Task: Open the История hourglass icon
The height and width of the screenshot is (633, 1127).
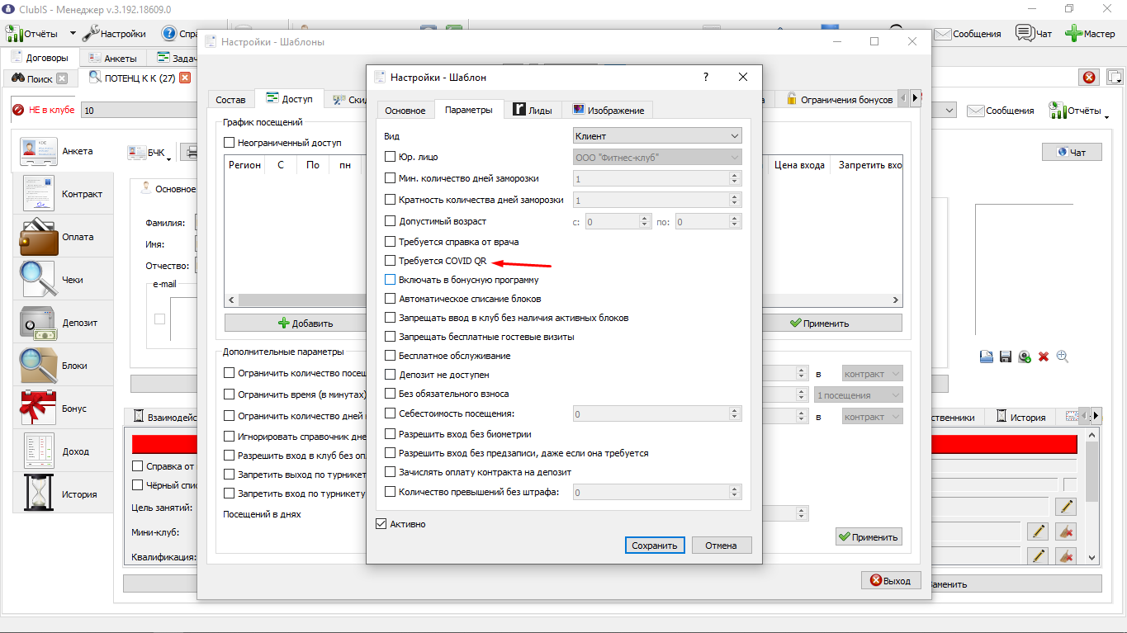Action: [38, 494]
